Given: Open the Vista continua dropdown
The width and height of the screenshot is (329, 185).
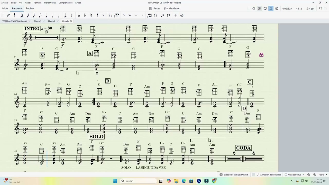Looking at the screenshot, I should tap(295, 175).
